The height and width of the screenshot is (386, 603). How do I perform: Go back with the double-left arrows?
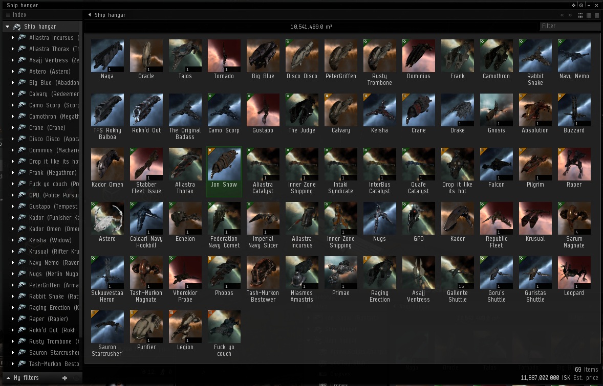(562, 15)
